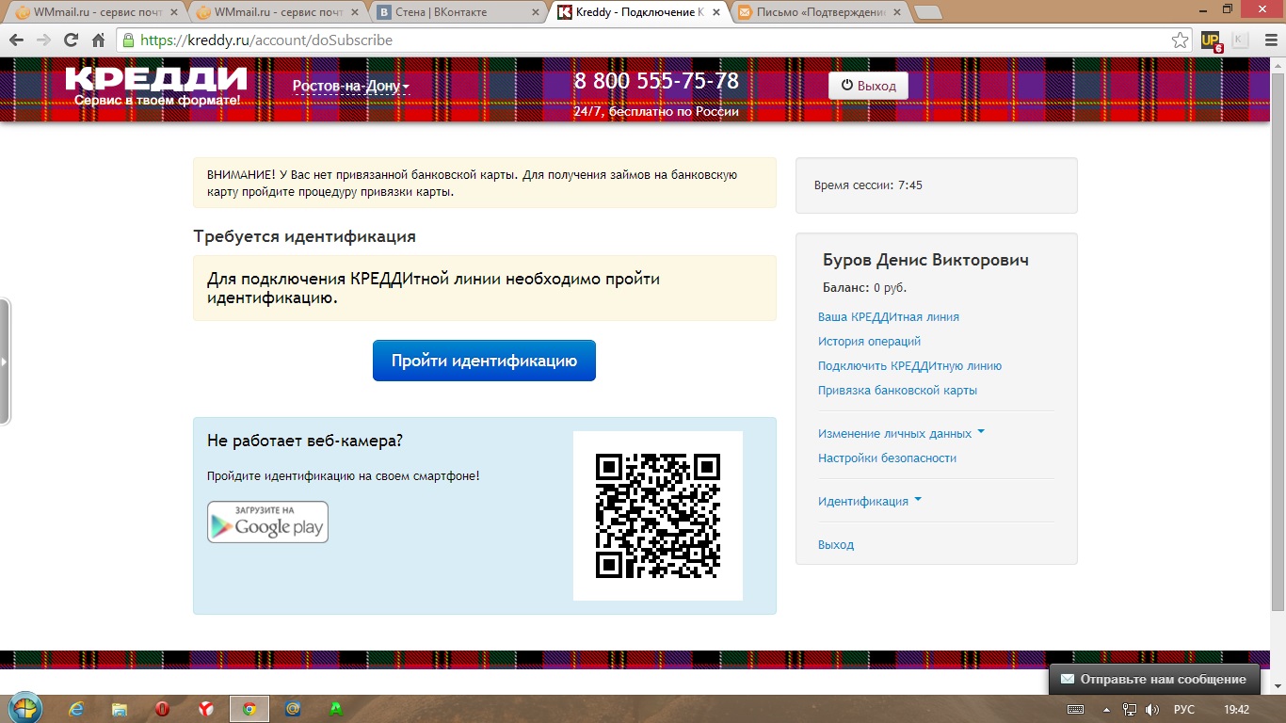
Task: Switch to the Письмо «Подтверждение tab
Action: (817, 12)
